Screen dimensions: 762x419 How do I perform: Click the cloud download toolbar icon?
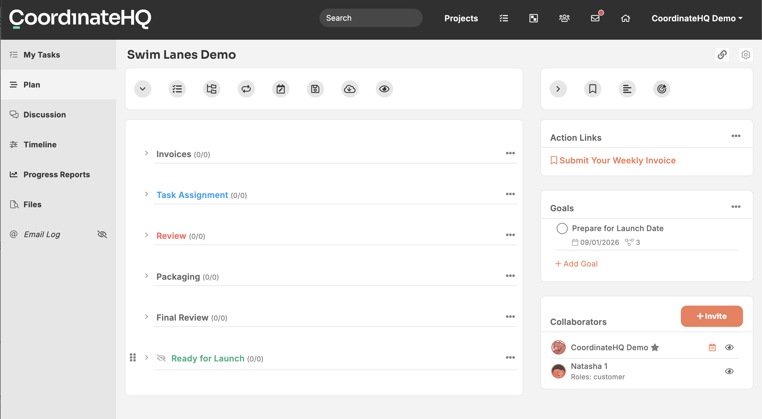click(x=350, y=89)
